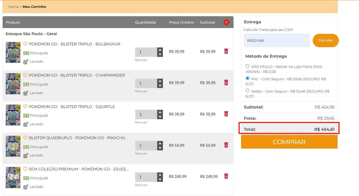The image size is (359, 196).
Task: Click the COMPRAR button
Action: pyautogui.click(x=289, y=142)
